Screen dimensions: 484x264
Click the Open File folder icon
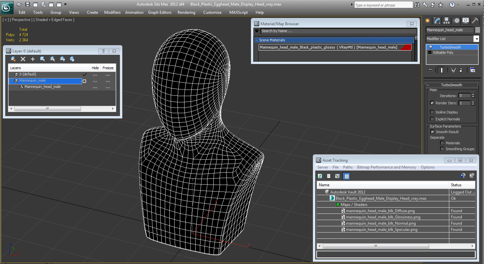19,4
